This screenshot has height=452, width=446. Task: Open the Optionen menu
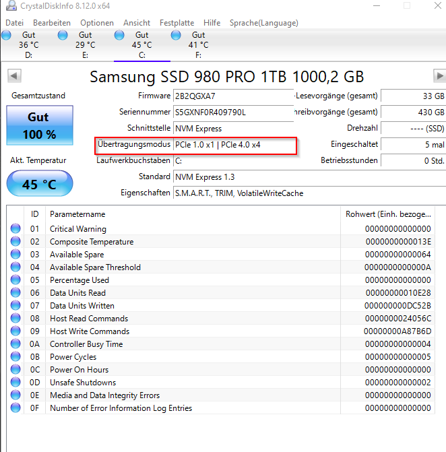(97, 23)
